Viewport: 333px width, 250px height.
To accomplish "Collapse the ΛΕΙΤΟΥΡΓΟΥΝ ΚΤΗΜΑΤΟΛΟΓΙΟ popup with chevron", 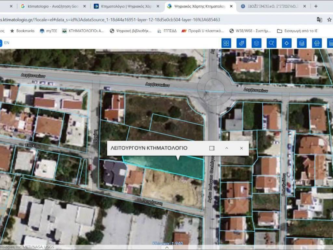I will [x=227, y=148].
